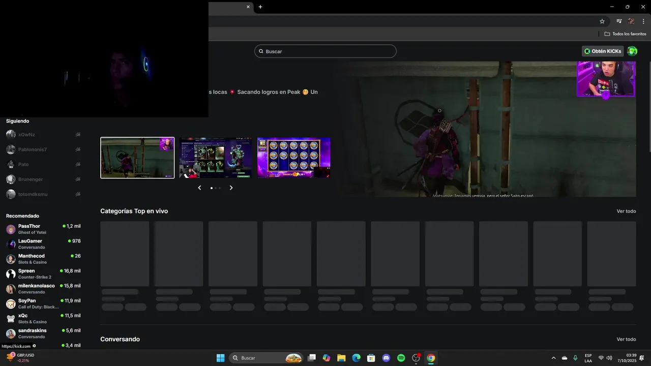Click offline status icon next to Pato
Image resolution: width=651 pixels, height=366 pixels.
click(x=78, y=164)
